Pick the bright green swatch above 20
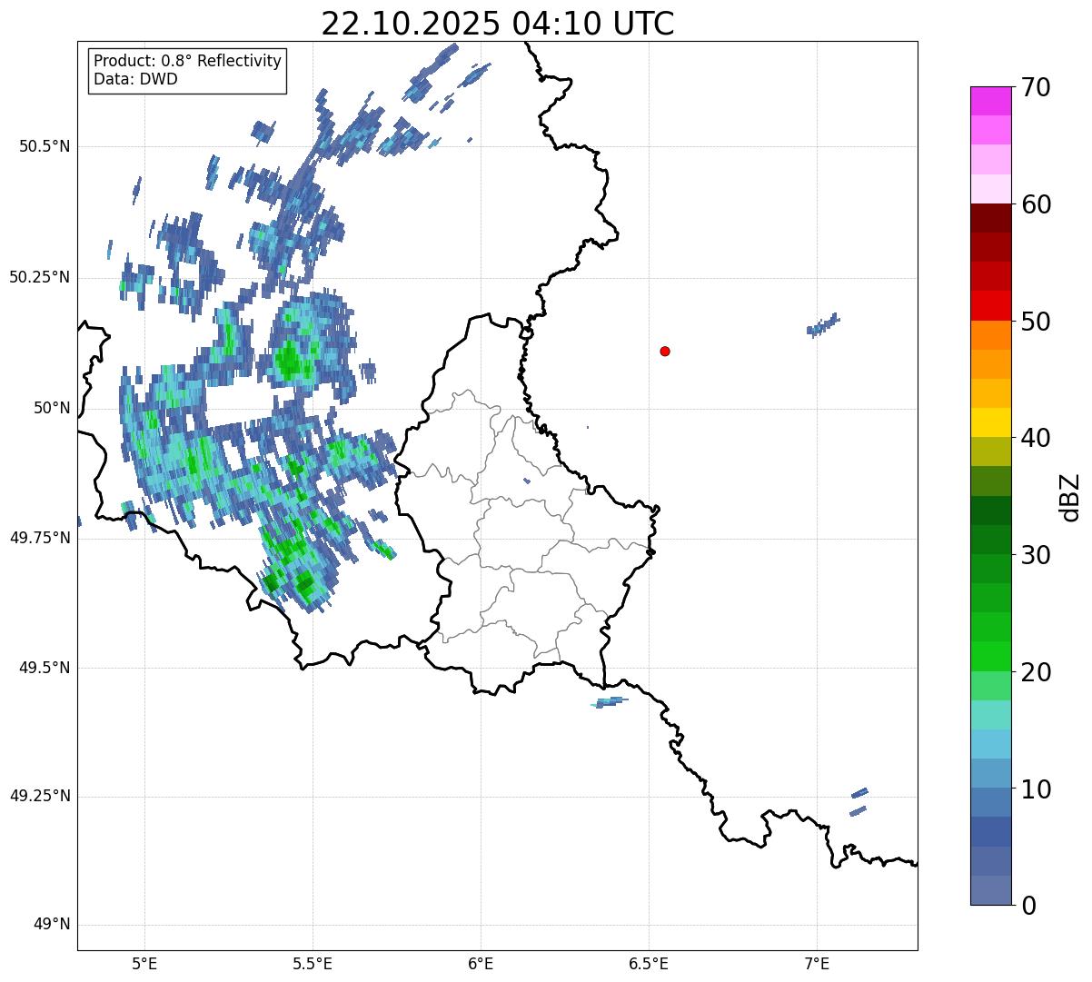The image size is (1092, 982). pyautogui.click(x=991, y=656)
